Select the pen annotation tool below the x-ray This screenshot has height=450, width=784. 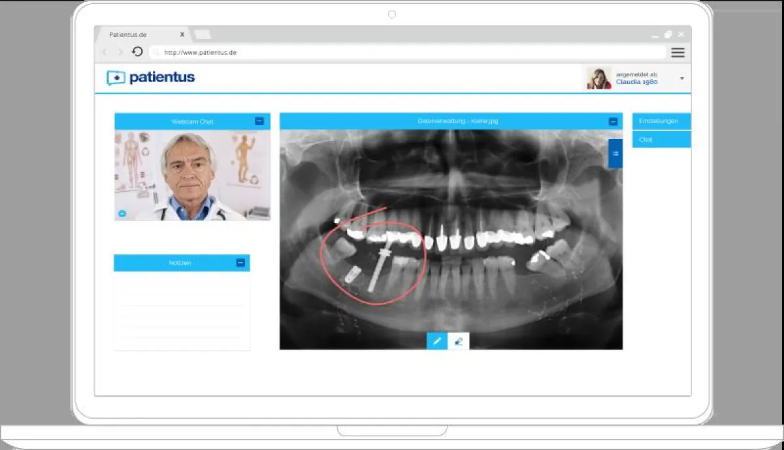[x=437, y=340]
